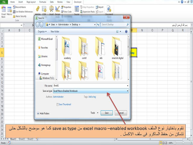
Task: Insert a new worksheet tab
Action: tap(37, 139)
